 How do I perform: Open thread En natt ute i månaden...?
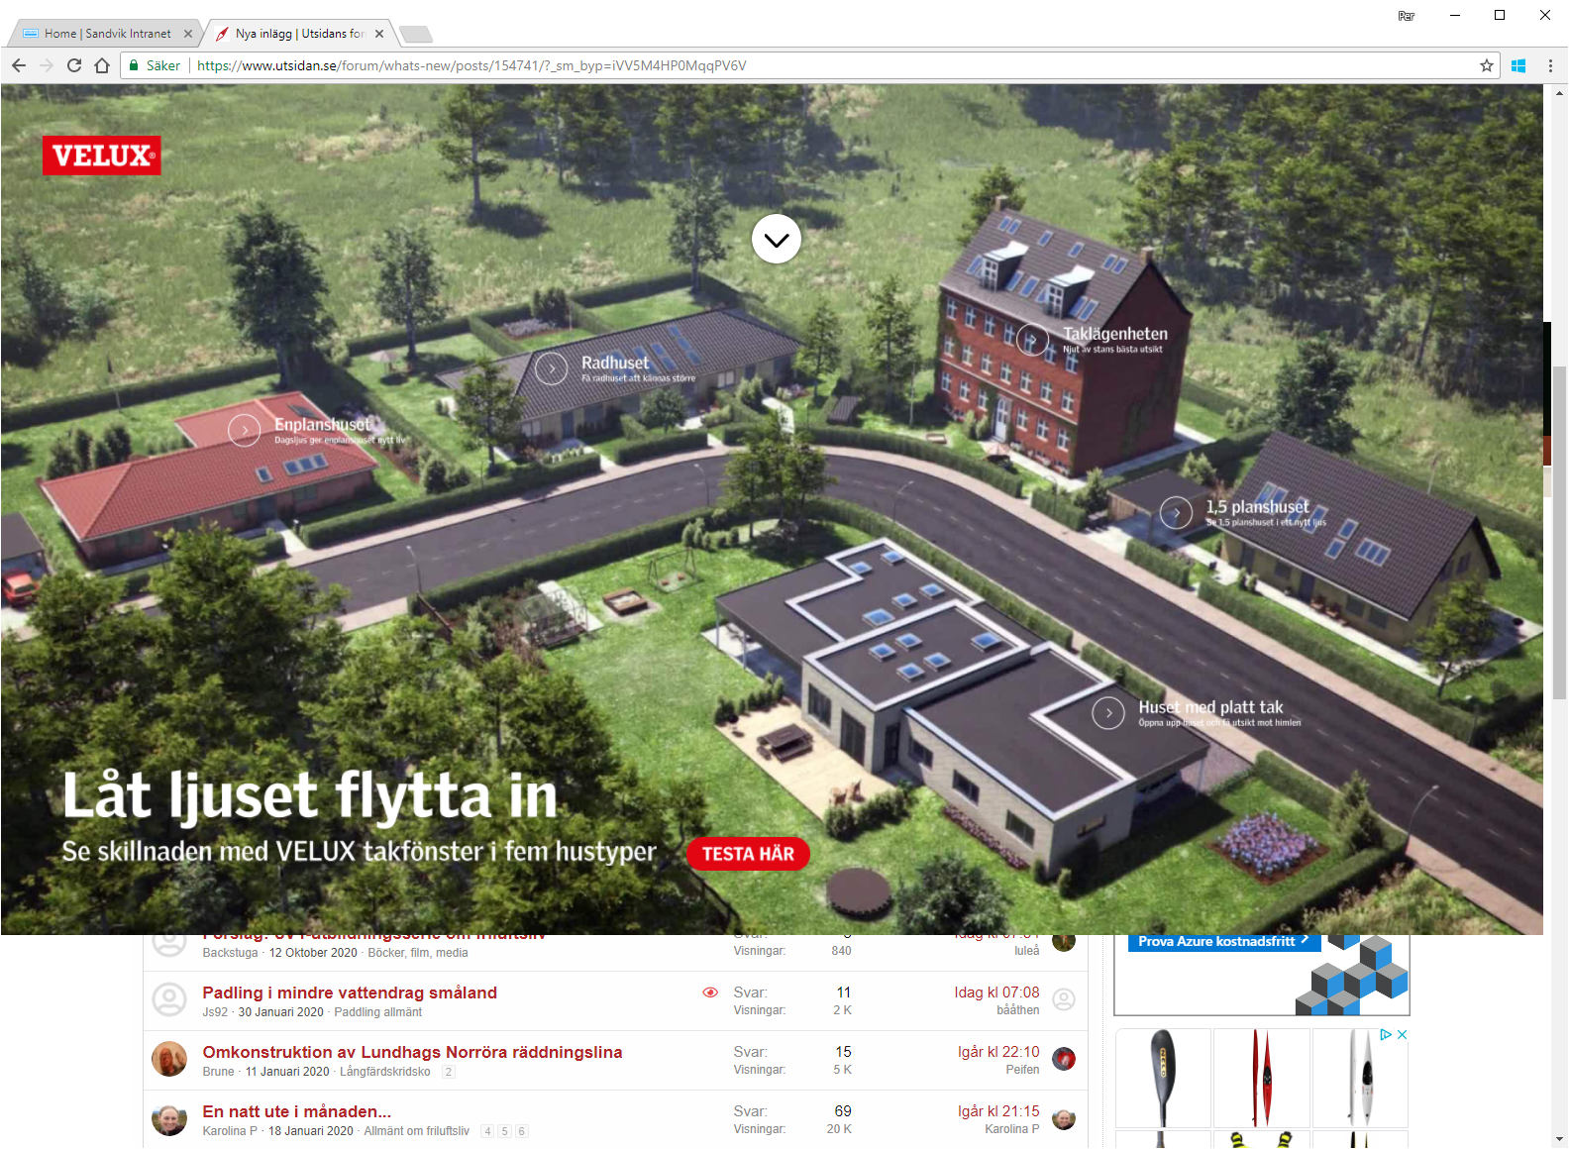297,1111
